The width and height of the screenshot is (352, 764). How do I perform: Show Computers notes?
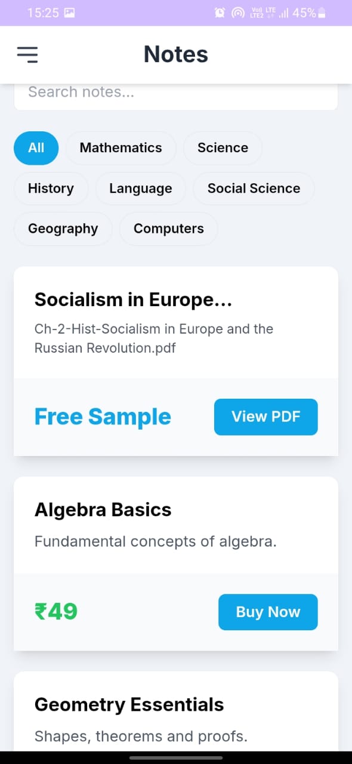click(x=168, y=229)
